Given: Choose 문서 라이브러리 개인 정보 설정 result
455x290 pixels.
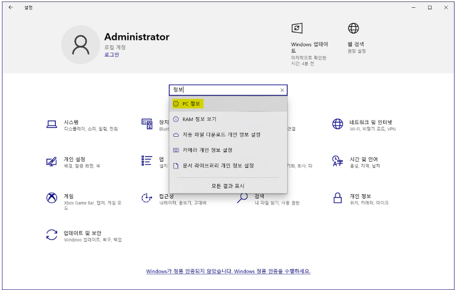Looking at the screenshot, I should point(228,166).
